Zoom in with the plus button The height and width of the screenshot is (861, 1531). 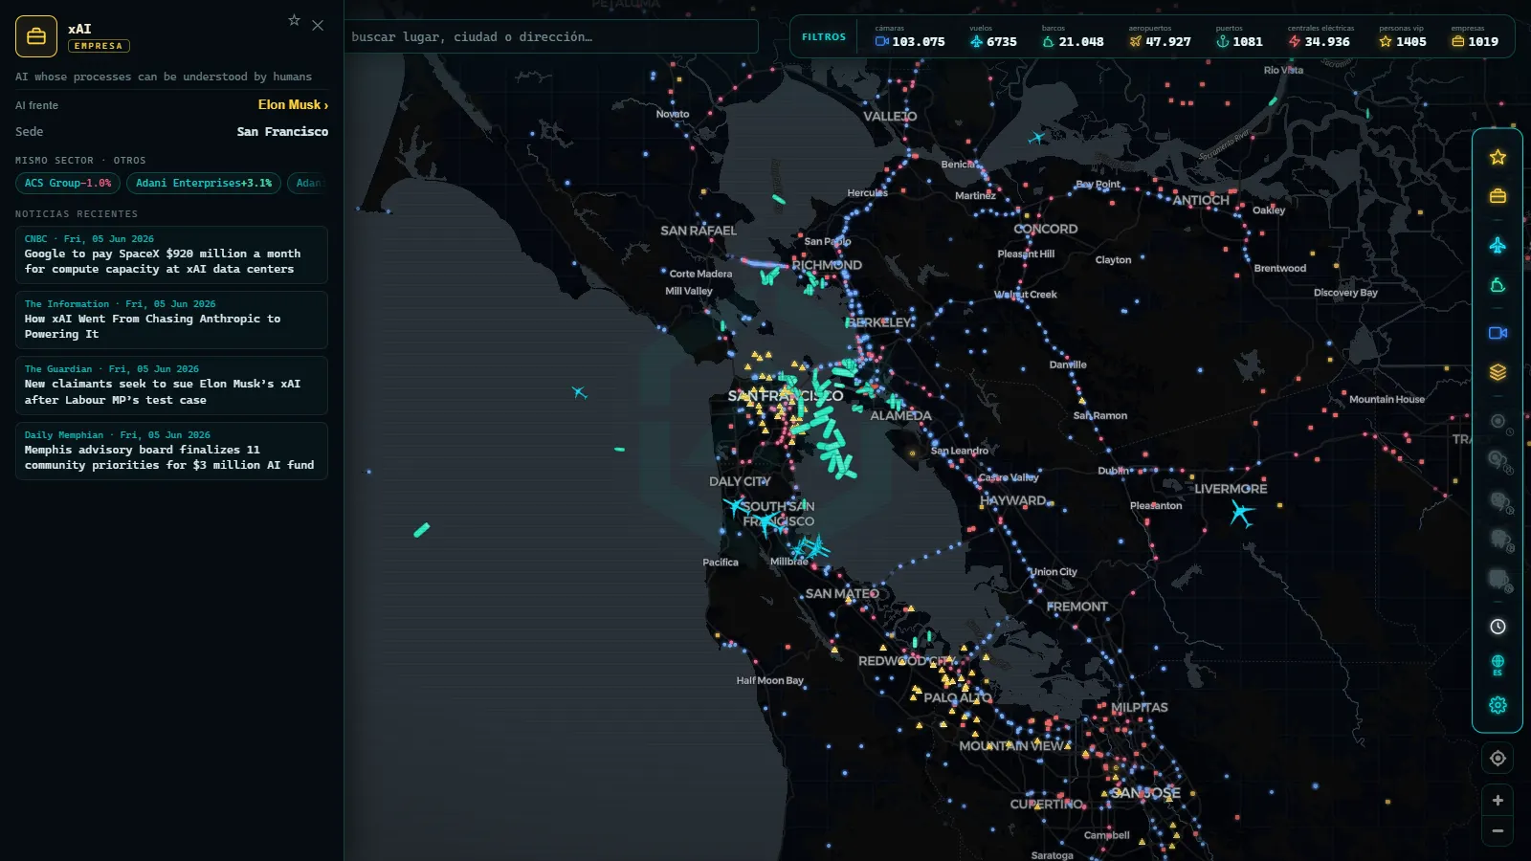coord(1498,801)
